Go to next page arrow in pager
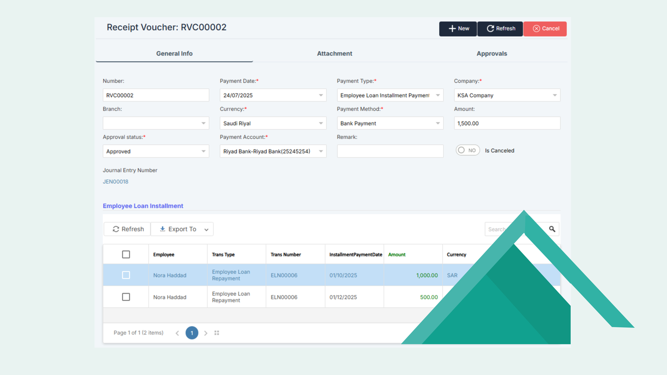This screenshot has width=667, height=375. pyautogui.click(x=206, y=333)
